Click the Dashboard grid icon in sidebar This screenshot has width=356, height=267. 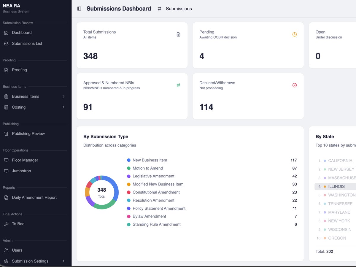coord(6,33)
